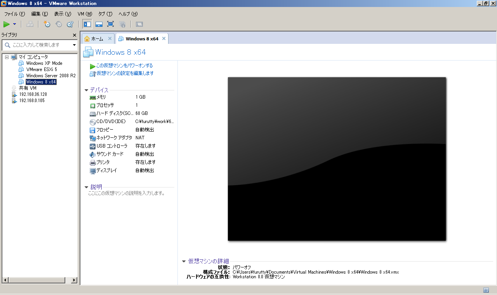Click the メモリ device row

coord(132,97)
